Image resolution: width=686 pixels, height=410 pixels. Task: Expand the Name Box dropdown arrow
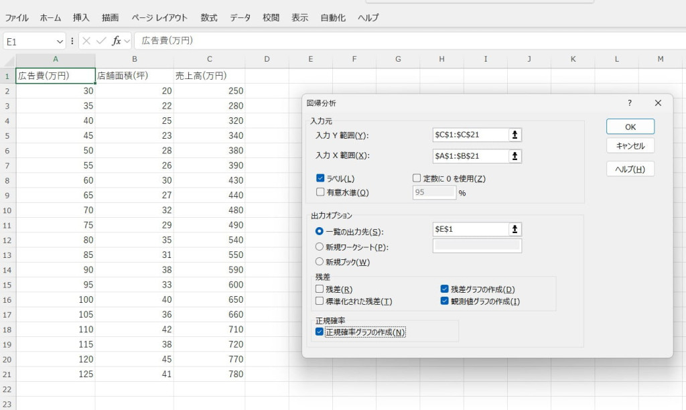pos(60,41)
